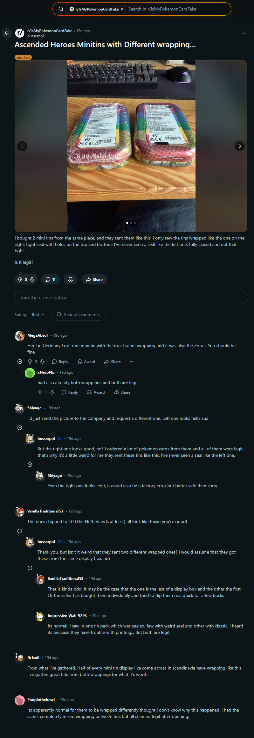
Task: Downvote xNecoNx's reply
Action: 52,392
